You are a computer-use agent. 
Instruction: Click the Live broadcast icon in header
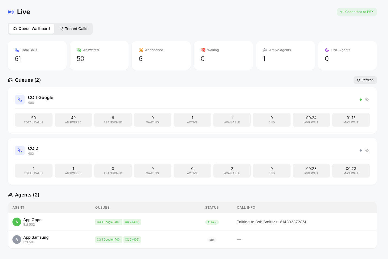coord(11,12)
